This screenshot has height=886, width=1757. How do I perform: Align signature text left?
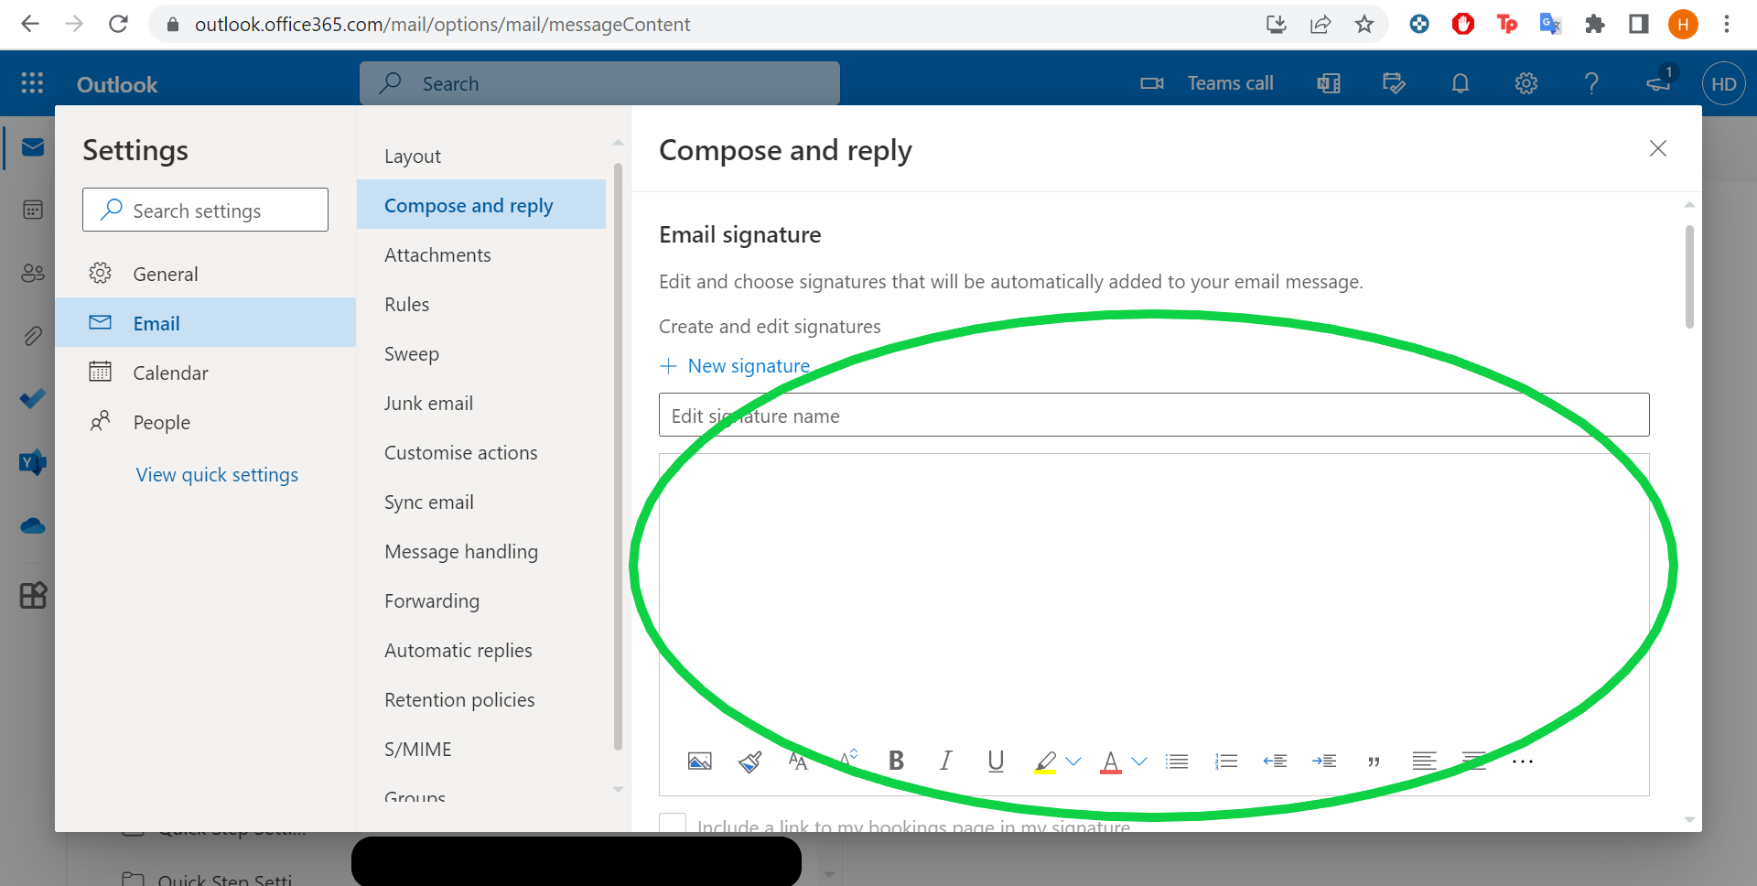click(1424, 762)
